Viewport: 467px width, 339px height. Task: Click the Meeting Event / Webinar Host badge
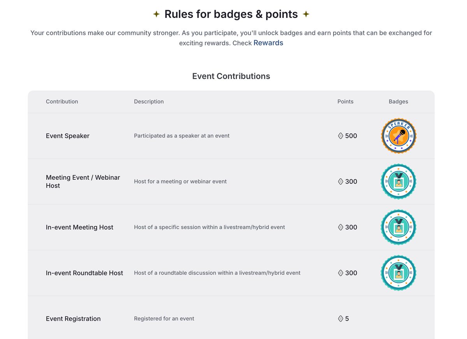(x=399, y=182)
